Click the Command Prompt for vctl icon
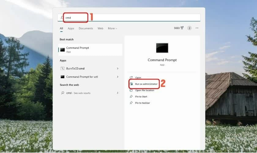This screenshot has width=257, height=153. coord(62,77)
